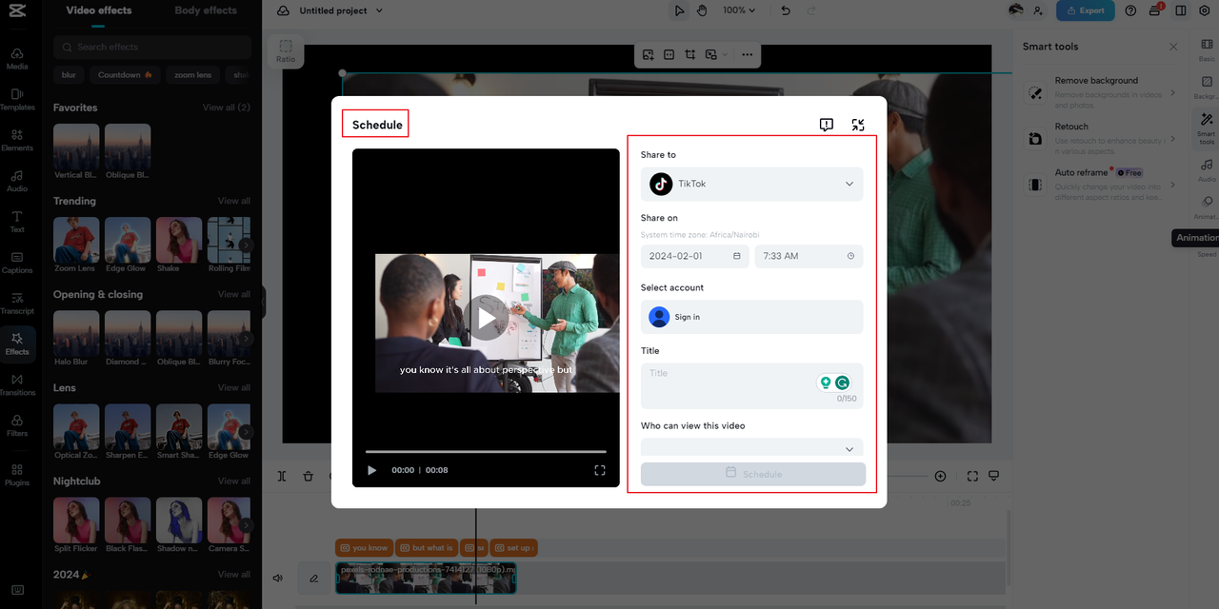Select the Halo Blur effect thumbnail
Image resolution: width=1219 pixels, height=609 pixels.
click(76, 334)
